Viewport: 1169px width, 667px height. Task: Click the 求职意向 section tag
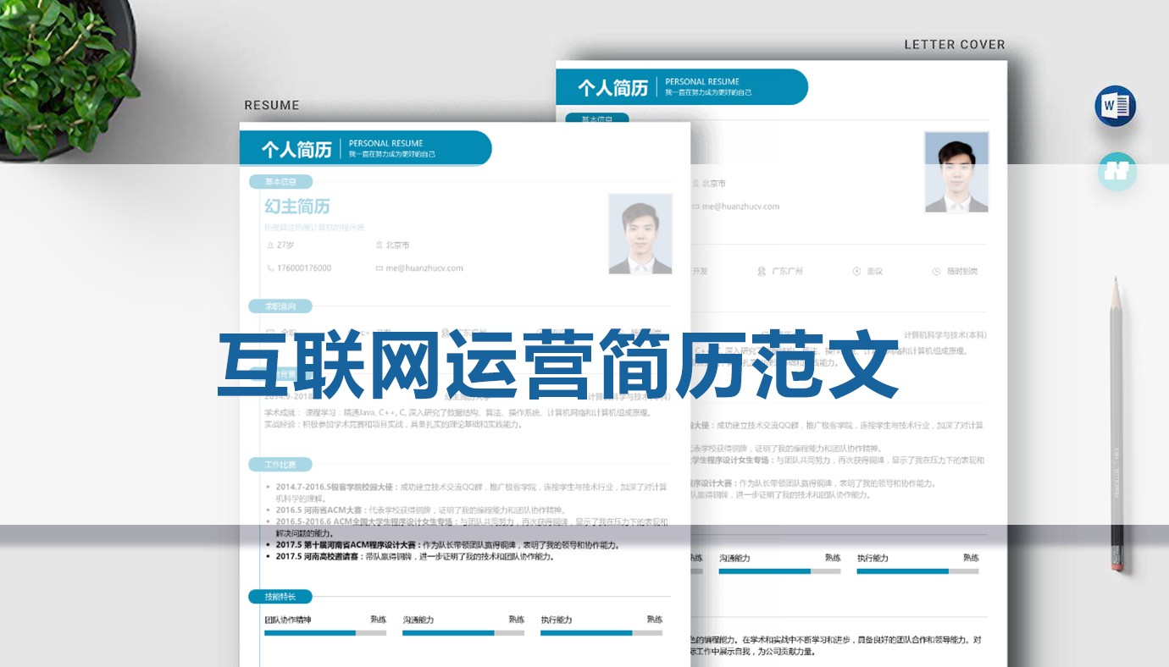click(x=280, y=306)
